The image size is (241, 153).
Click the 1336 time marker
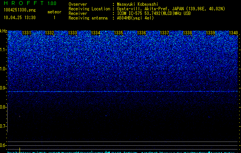(141, 33)
